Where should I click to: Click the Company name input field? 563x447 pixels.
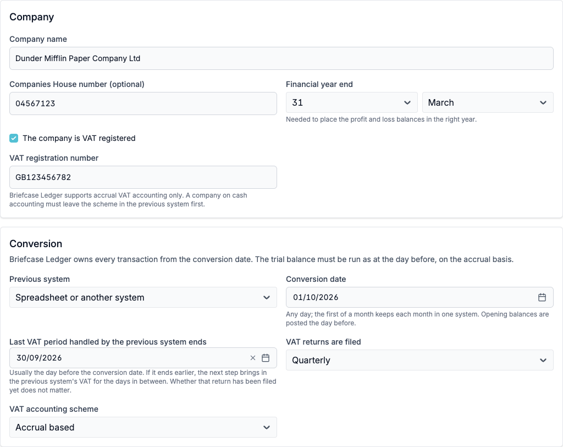(281, 58)
